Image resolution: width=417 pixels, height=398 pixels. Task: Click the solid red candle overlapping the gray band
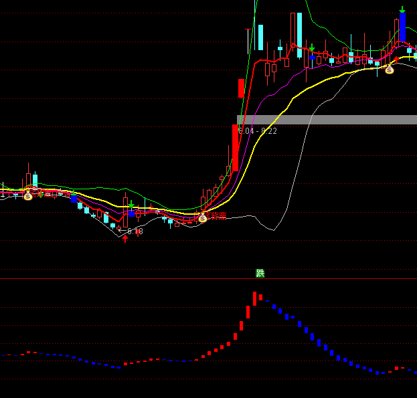(x=235, y=147)
